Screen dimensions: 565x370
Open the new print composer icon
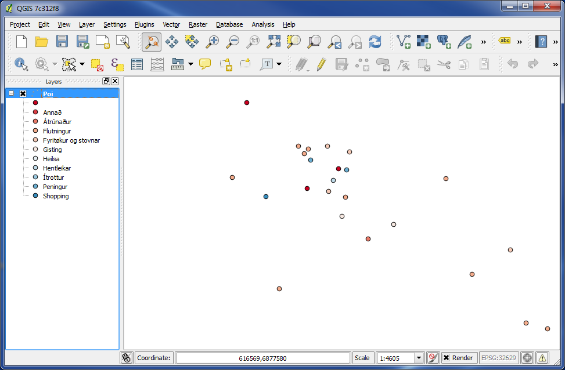coord(103,42)
